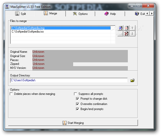Open the Split tab
The height and width of the screenshot is (136, 161).
21,14
